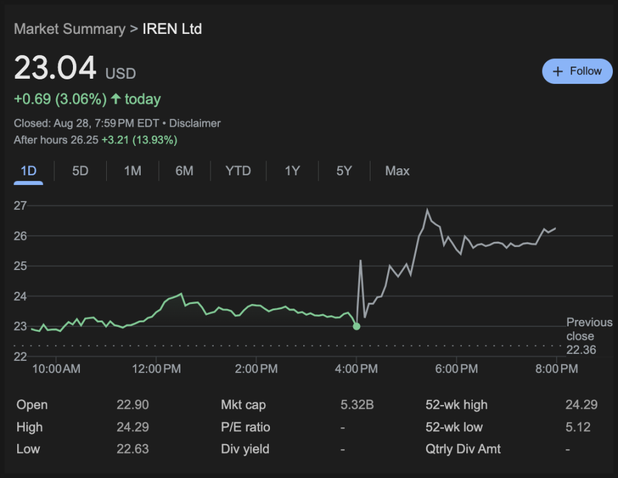This screenshot has height=478, width=618.
Task: Show the 6M chart range
Action: pos(184,171)
